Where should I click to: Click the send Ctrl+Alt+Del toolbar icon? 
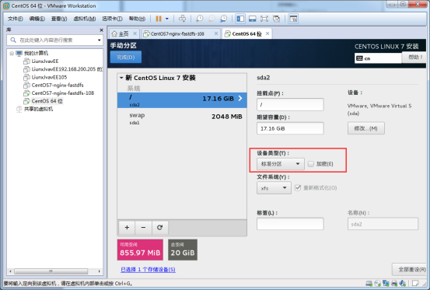tap(182, 19)
